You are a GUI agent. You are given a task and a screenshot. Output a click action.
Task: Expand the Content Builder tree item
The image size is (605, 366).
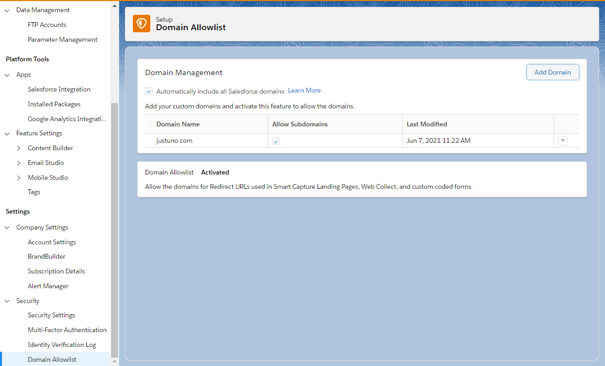pos(19,148)
